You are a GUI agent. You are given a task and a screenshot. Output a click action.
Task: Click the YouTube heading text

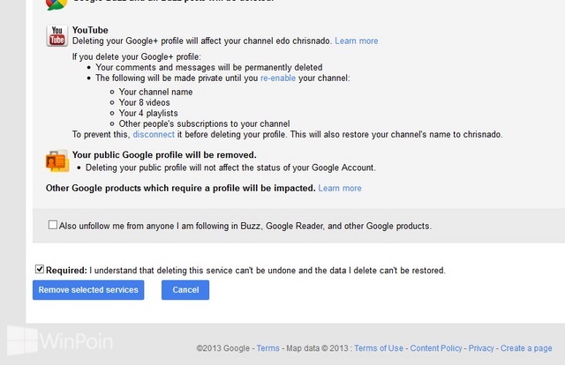tap(90, 30)
